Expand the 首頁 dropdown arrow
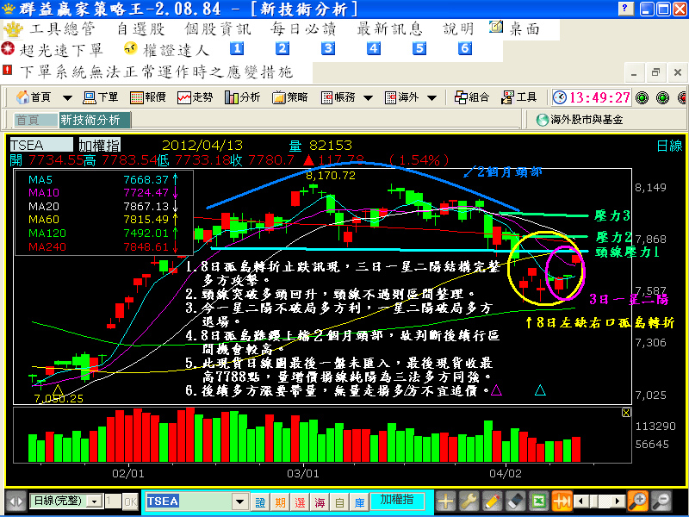 tap(67, 97)
